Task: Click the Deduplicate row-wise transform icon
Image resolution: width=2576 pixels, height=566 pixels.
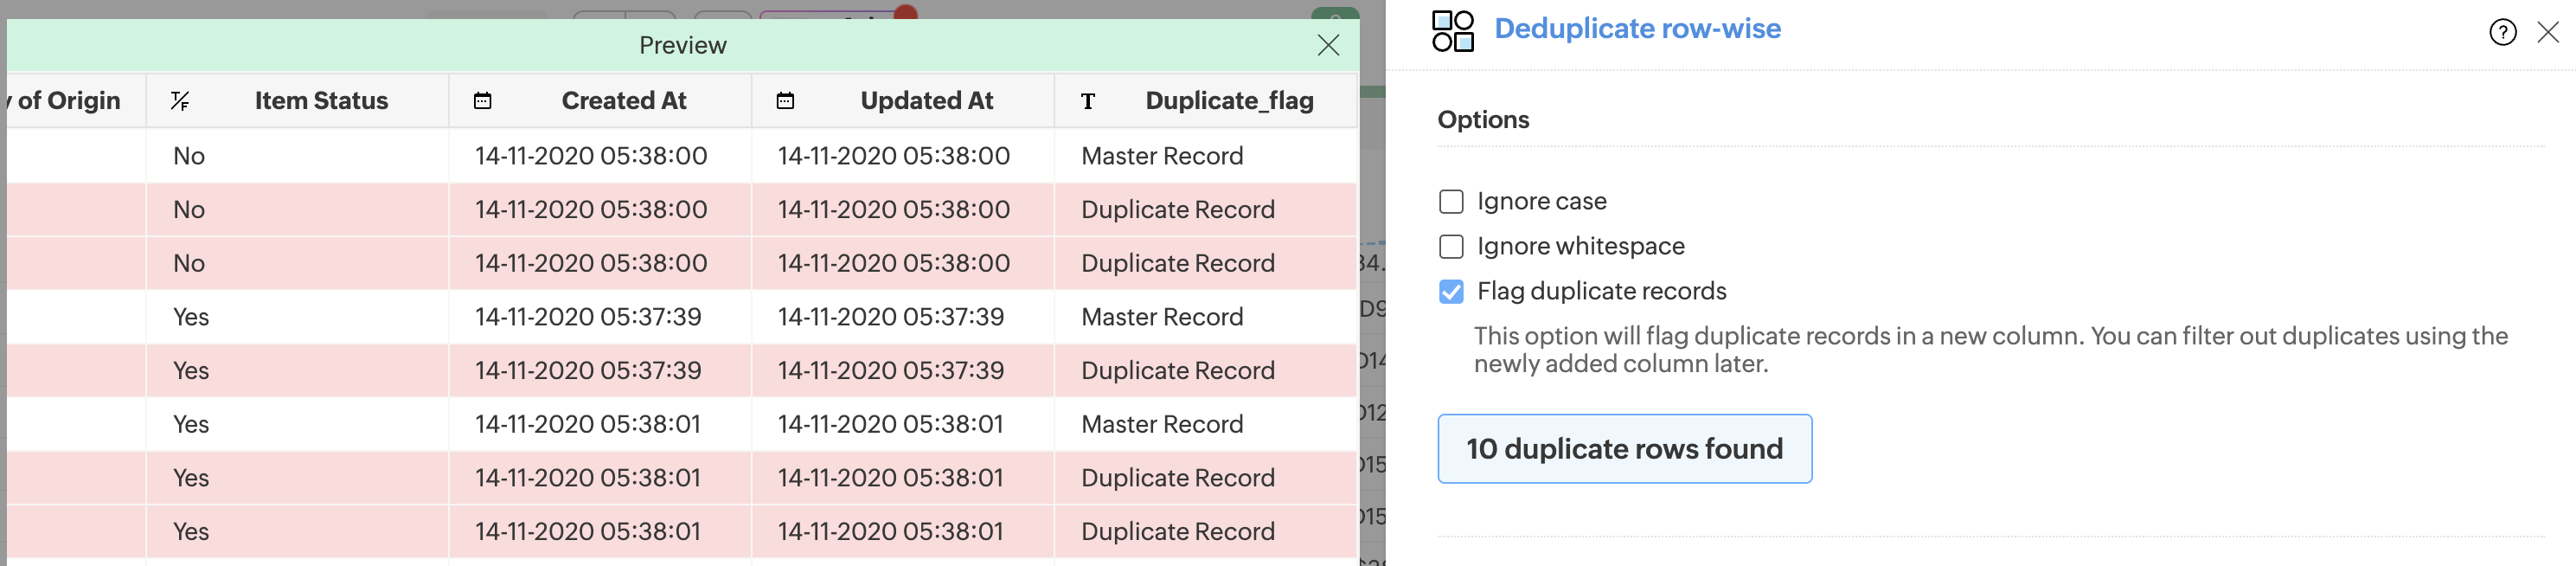Action: (1452, 31)
